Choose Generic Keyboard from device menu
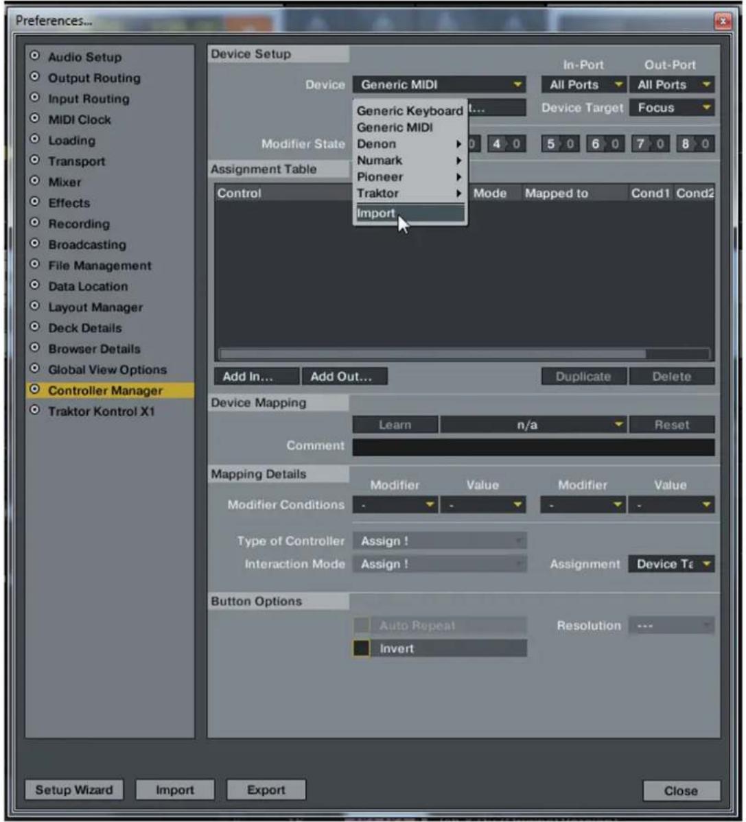This screenshot has height=822, width=746. point(410,111)
